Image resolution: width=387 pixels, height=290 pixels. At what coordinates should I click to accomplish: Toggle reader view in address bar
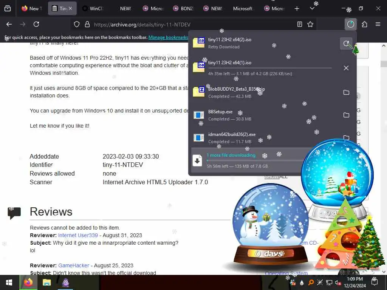[299, 24]
